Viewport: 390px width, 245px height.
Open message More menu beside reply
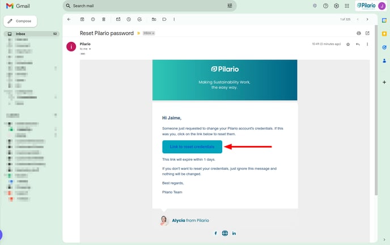[x=367, y=45]
